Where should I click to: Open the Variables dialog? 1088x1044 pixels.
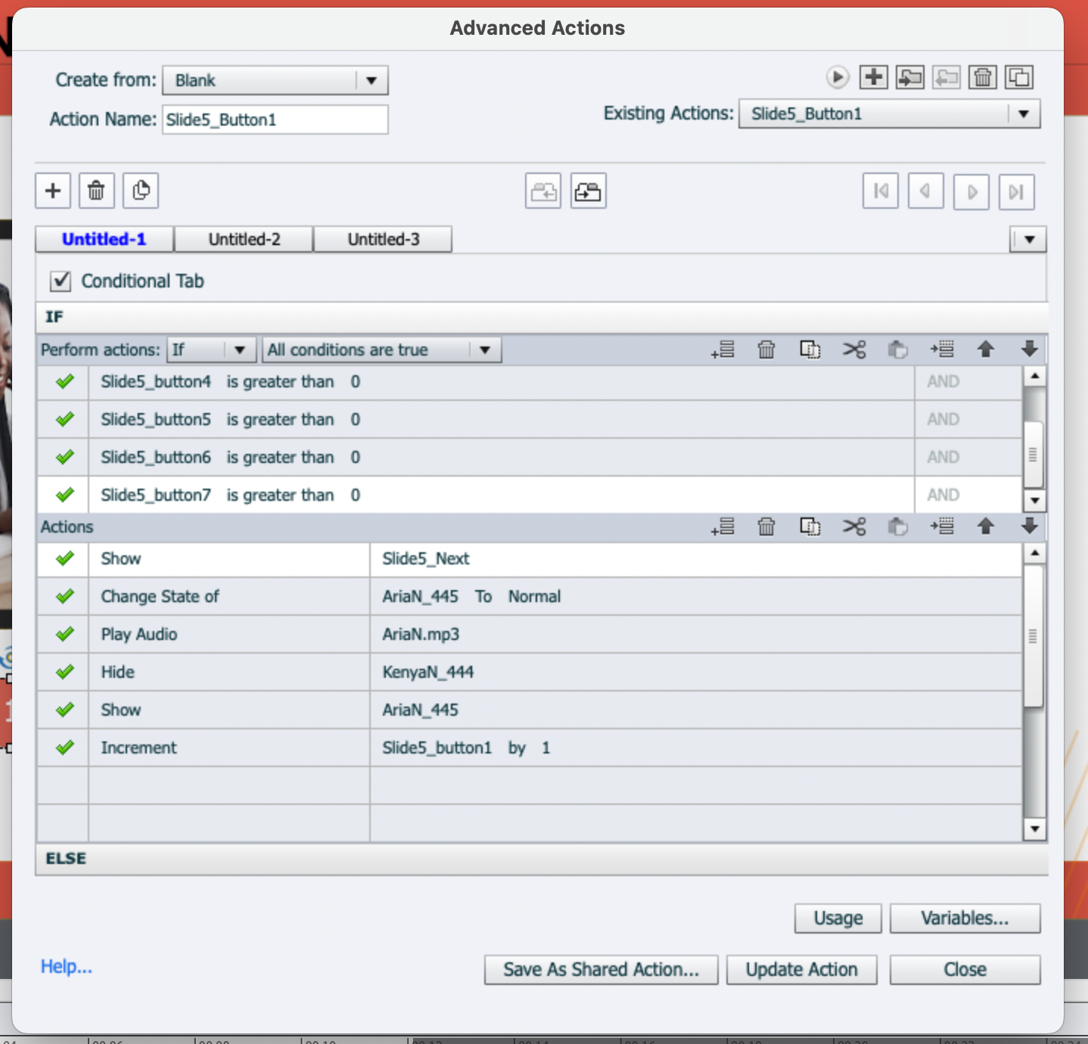coord(965,918)
